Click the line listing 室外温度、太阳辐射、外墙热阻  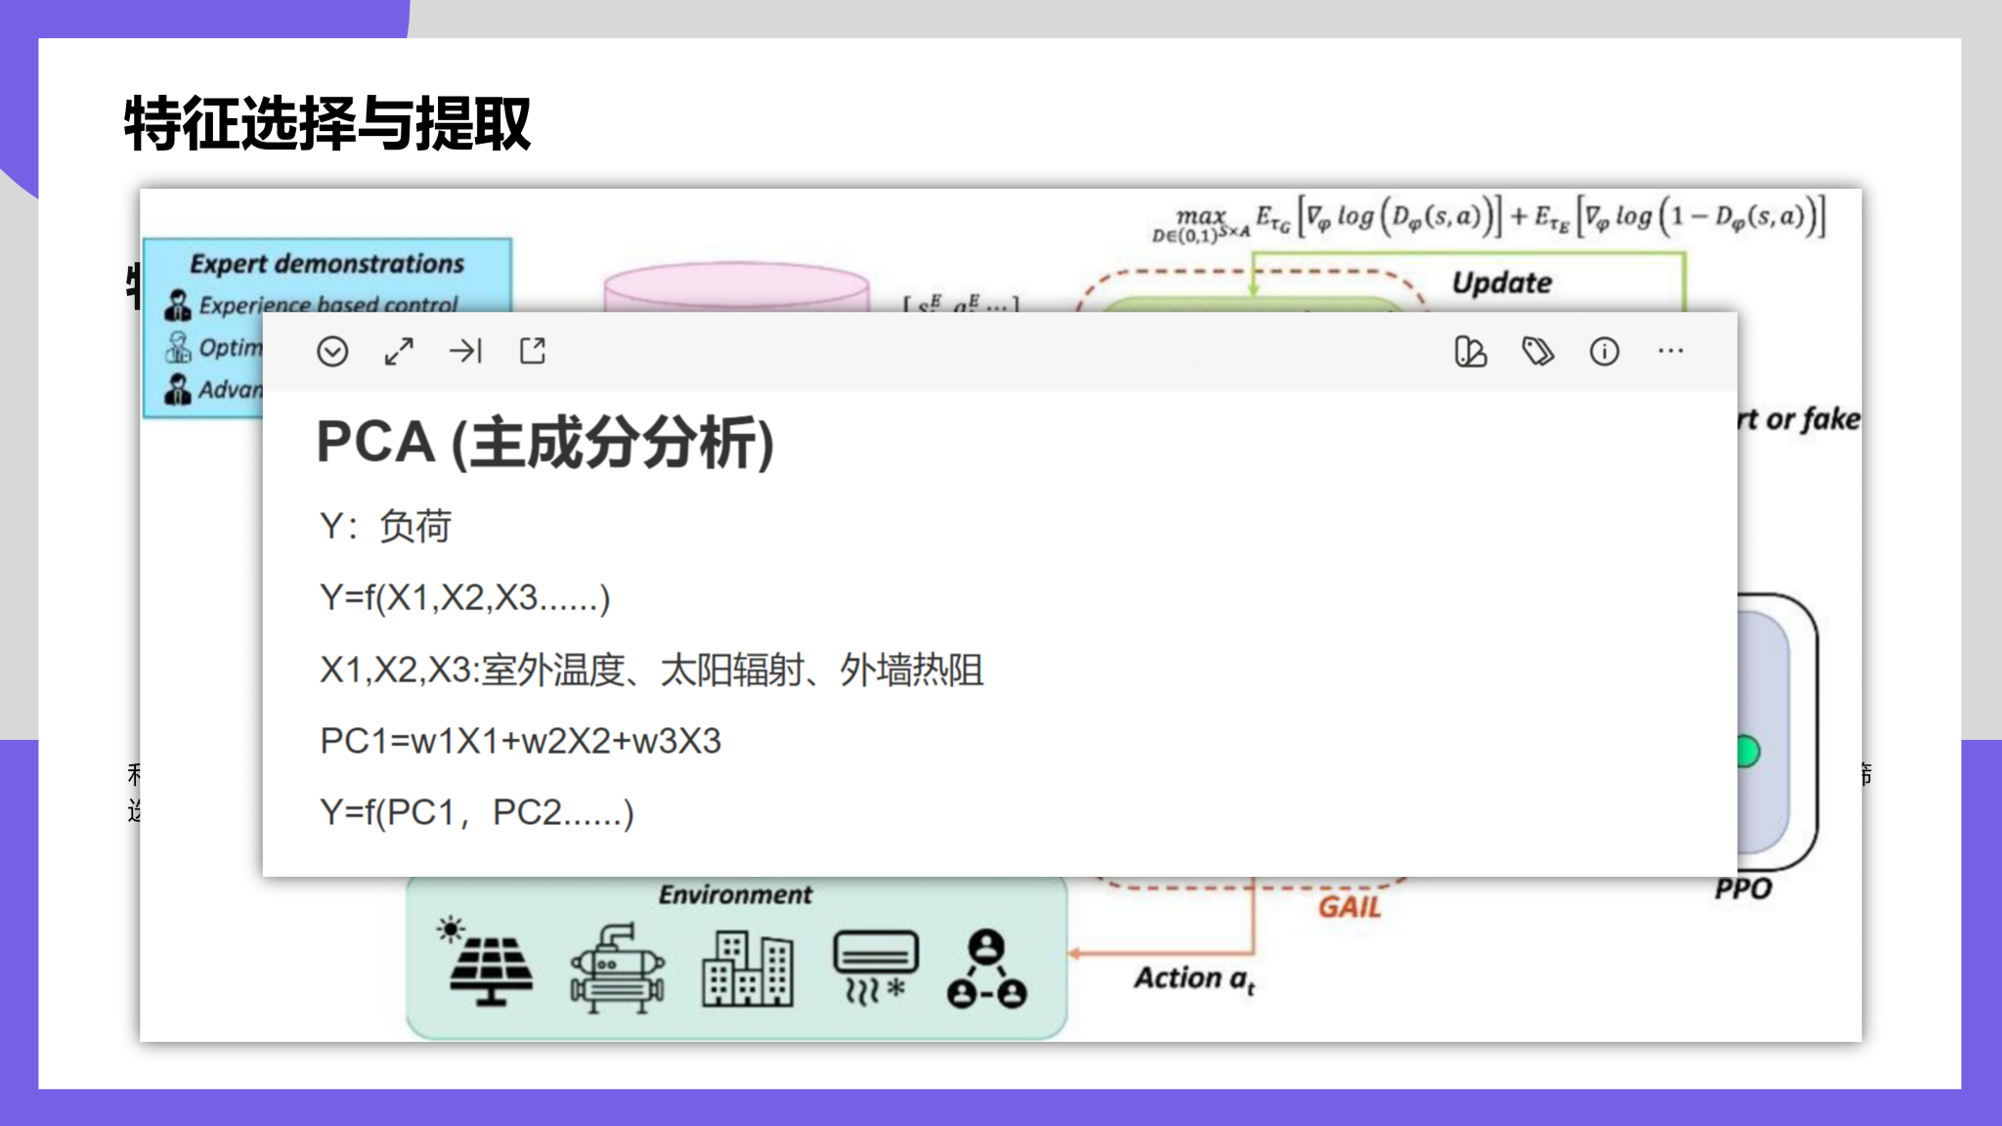651,671
